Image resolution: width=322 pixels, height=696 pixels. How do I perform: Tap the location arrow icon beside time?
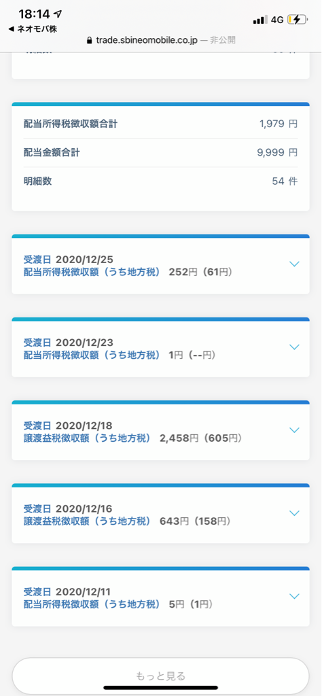[57, 15]
